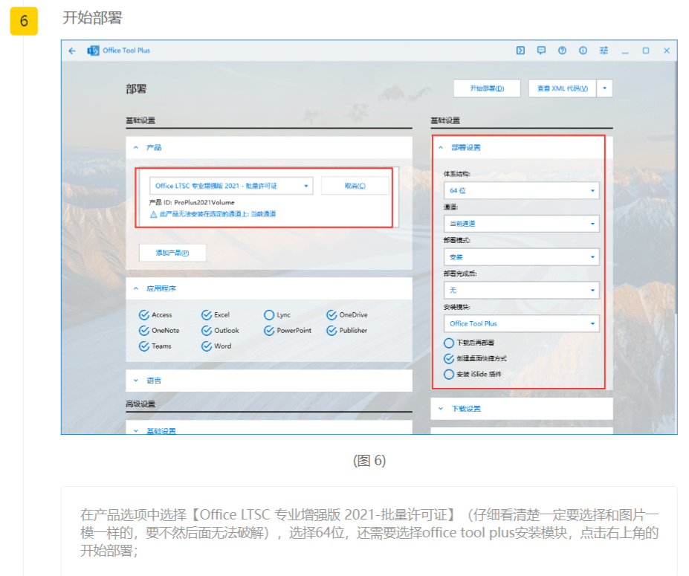
Task: Enable the 下载后再部署 option
Action: click(449, 343)
